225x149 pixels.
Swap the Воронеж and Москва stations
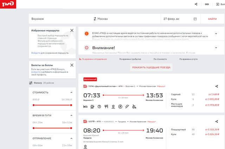[x=95, y=19]
